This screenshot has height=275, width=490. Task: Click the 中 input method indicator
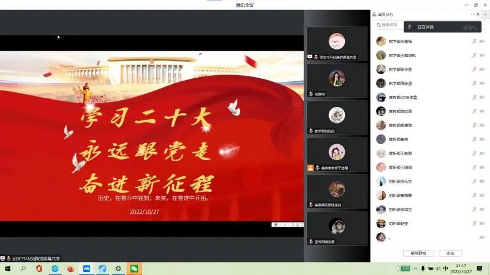446,268
